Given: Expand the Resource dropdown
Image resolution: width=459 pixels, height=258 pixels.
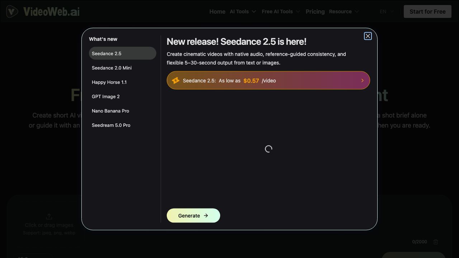Looking at the screenshot, I should pyautogui.click(x=344, y=11).
